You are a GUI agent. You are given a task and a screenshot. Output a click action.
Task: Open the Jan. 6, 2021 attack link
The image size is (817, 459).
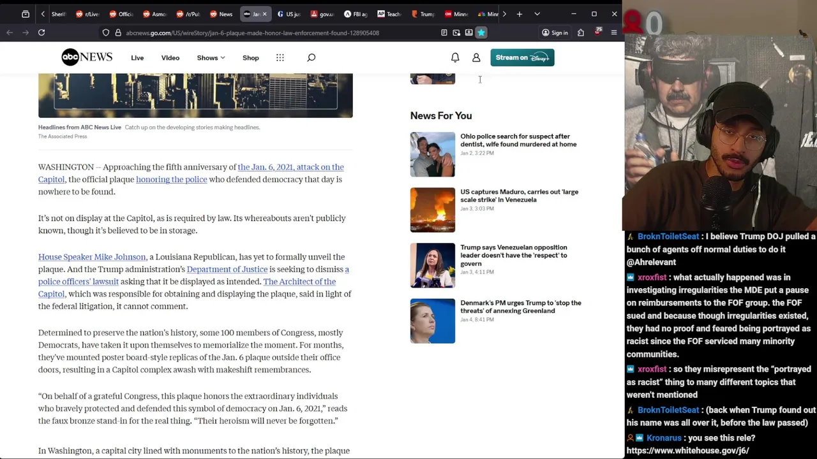pos(290,167)
